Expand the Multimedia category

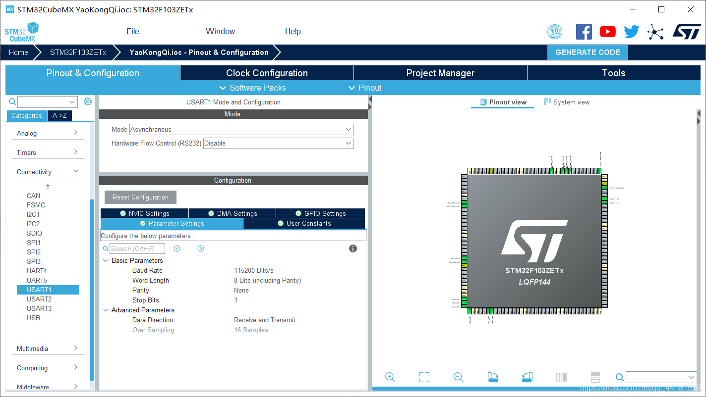48,348
